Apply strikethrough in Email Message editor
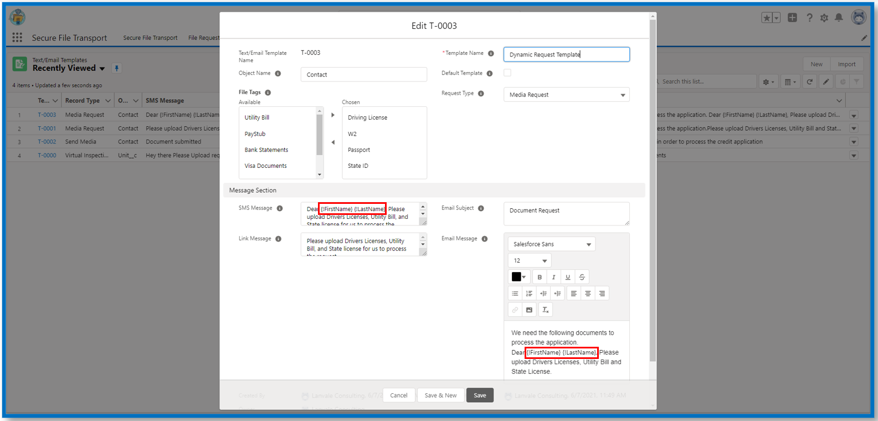 (x=582, y=277)
